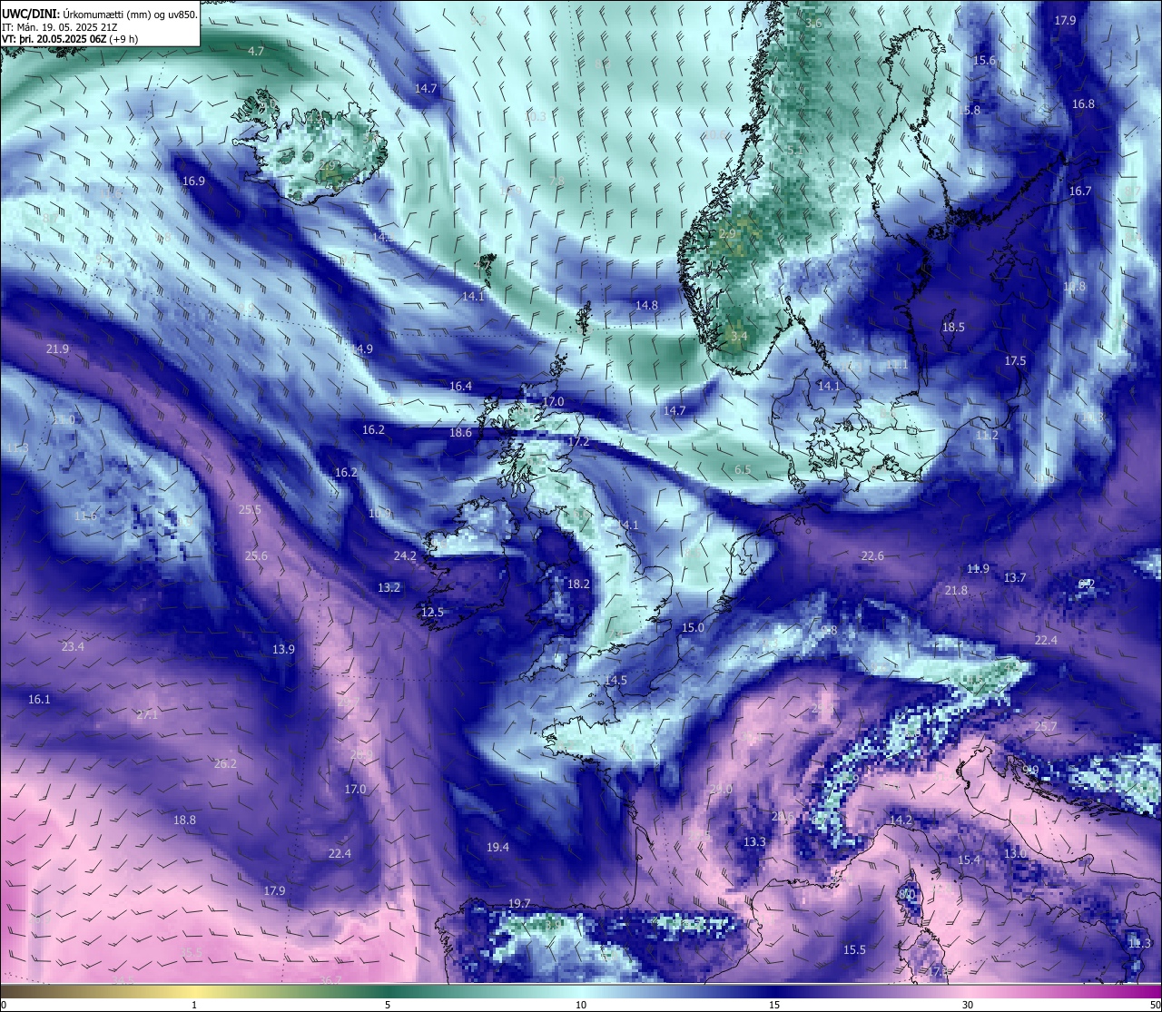Click the 25.7 value near the Alps
1162x1012 pixels.
point(1046,727)
